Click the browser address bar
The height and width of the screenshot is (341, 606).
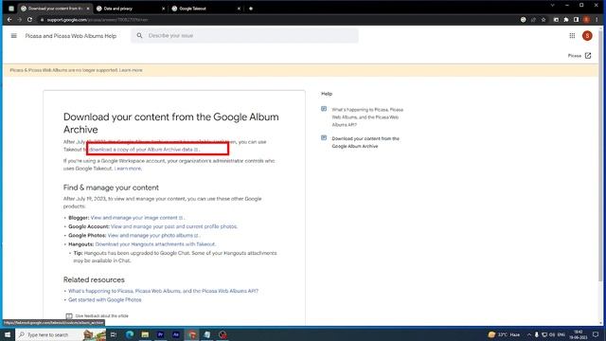coord(278,20)
